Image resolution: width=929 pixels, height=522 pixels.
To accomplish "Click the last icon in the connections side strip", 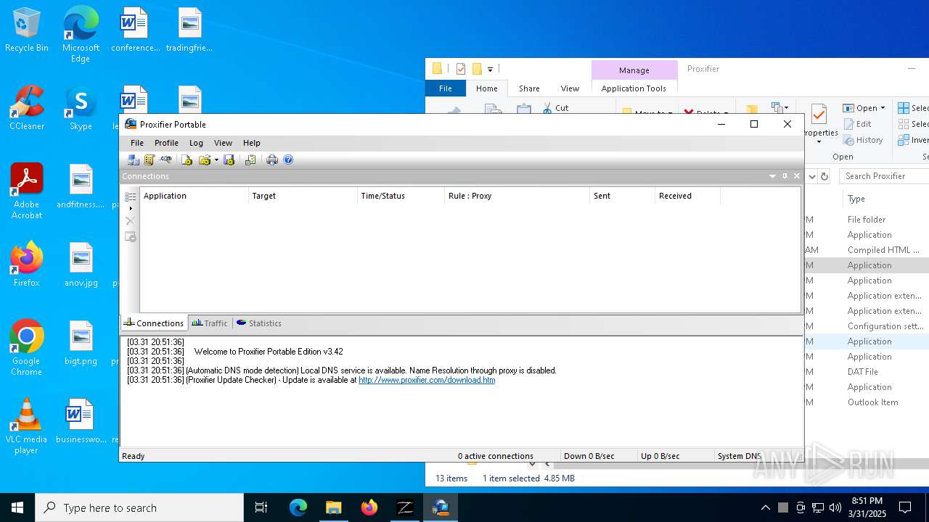I will [x=131, y=236].
